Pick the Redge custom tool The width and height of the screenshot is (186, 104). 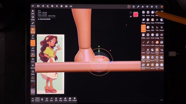(x=162, y=66)
